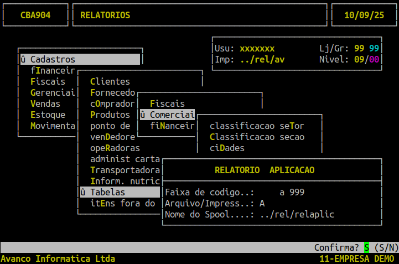This screenshot has height=264, width=399.
Task: Choose the Classificacao secao option
Action: [x=257, y=137]
